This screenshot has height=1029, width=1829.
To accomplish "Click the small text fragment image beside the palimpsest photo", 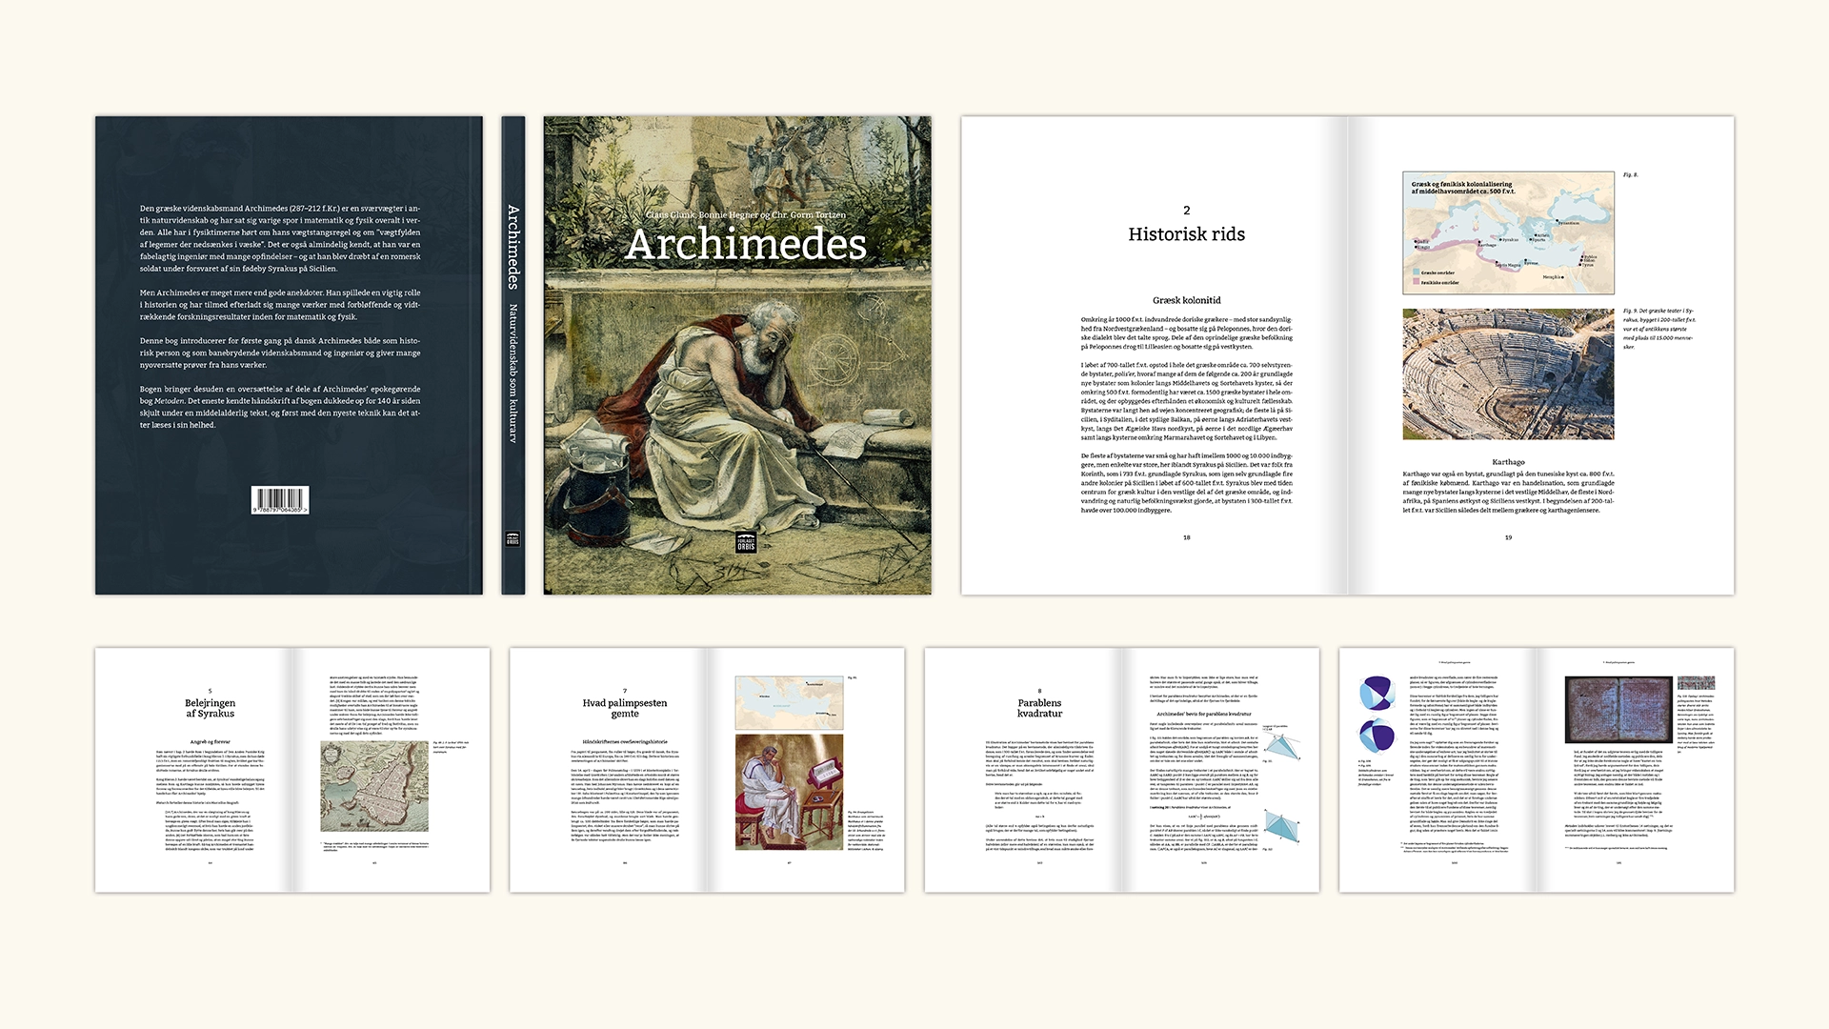I will tap(1696, 683).
